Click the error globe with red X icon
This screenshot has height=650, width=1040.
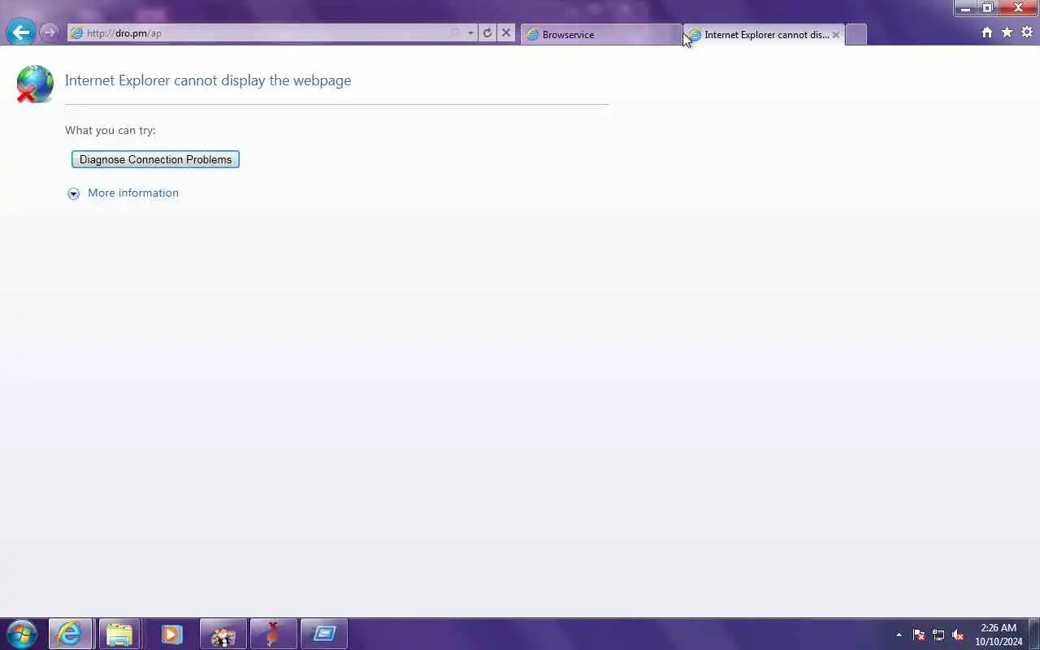(34, 84)
